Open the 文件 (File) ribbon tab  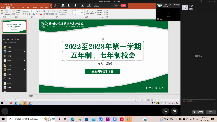[2, 8]
